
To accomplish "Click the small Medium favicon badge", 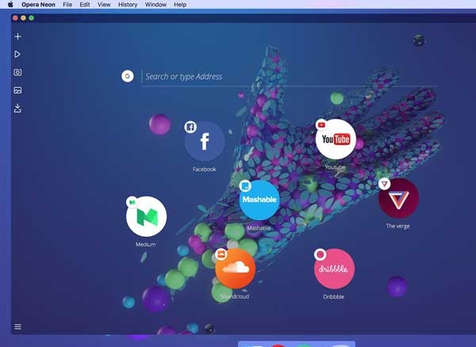I will 132,202.
